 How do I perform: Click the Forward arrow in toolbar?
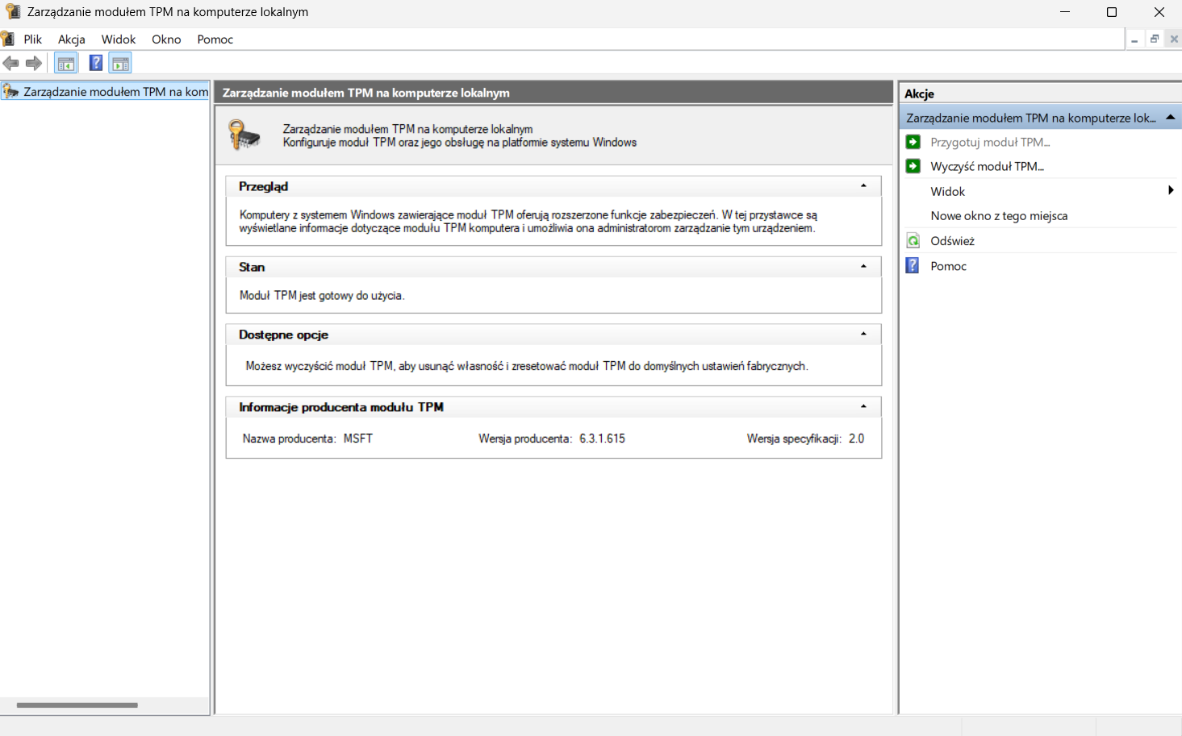pyautogui.click(x=34, y=63)
